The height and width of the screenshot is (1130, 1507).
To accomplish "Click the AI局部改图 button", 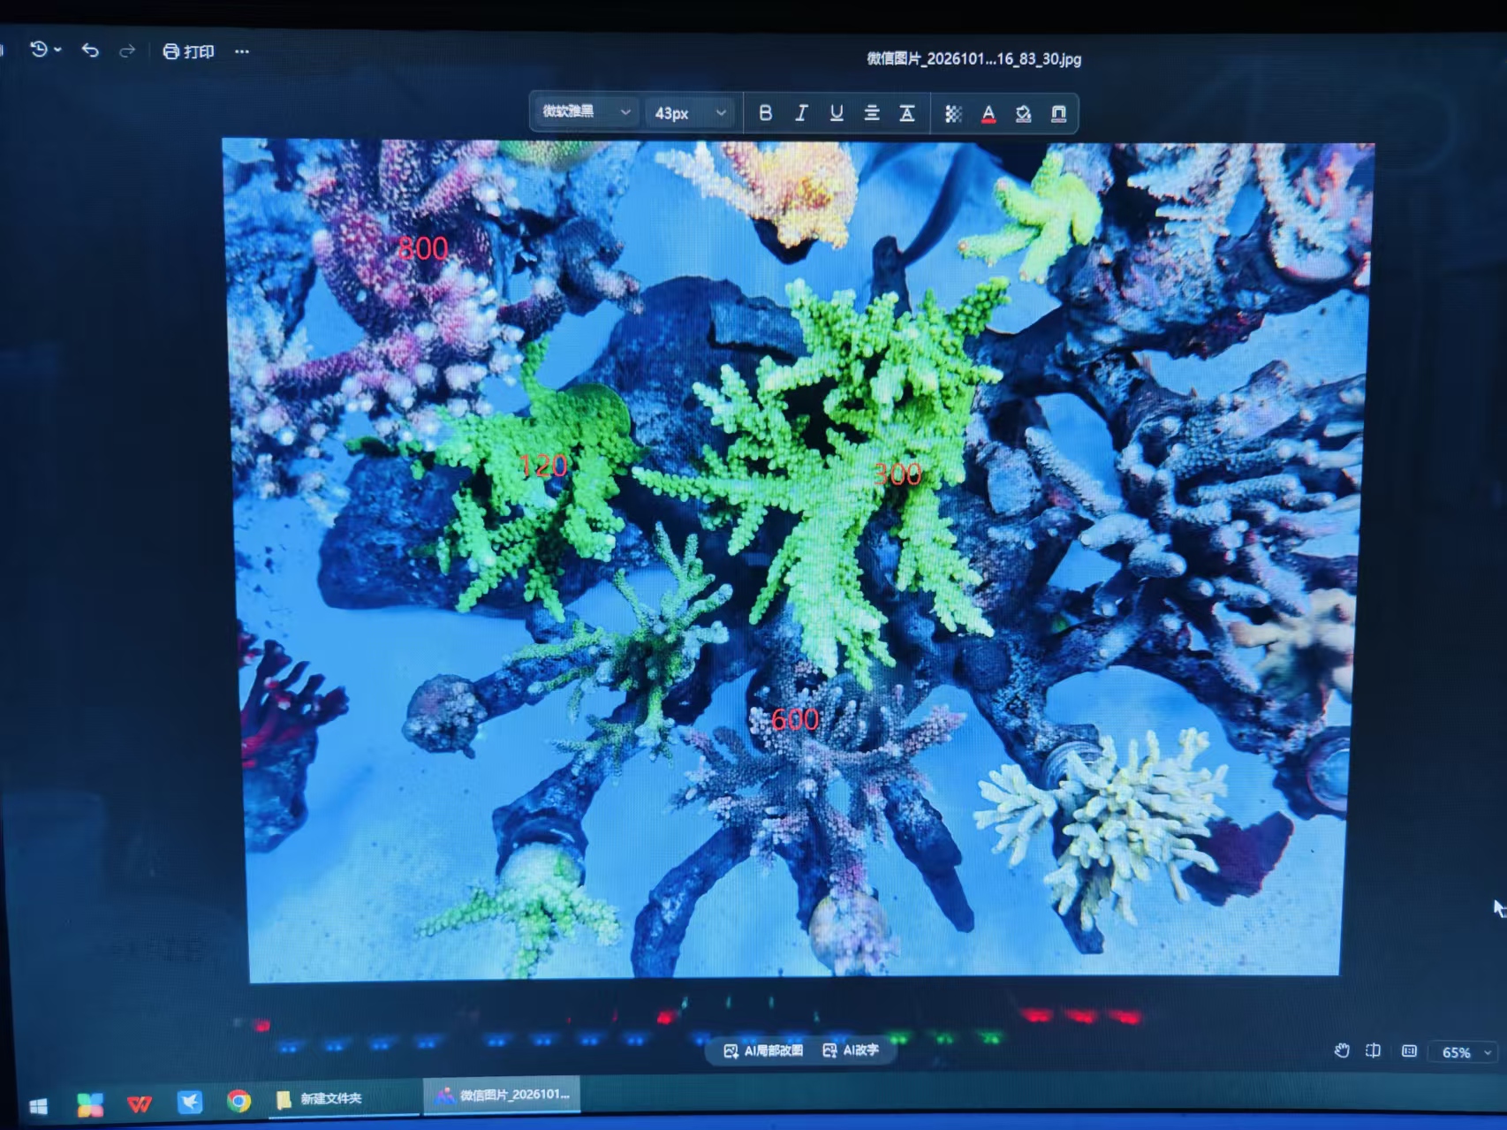I will [763, 1050].
